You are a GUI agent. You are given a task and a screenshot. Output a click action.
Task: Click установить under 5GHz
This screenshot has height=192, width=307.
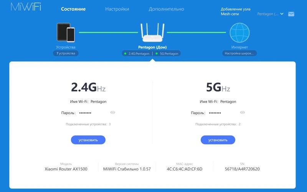[x=218, y=140]
